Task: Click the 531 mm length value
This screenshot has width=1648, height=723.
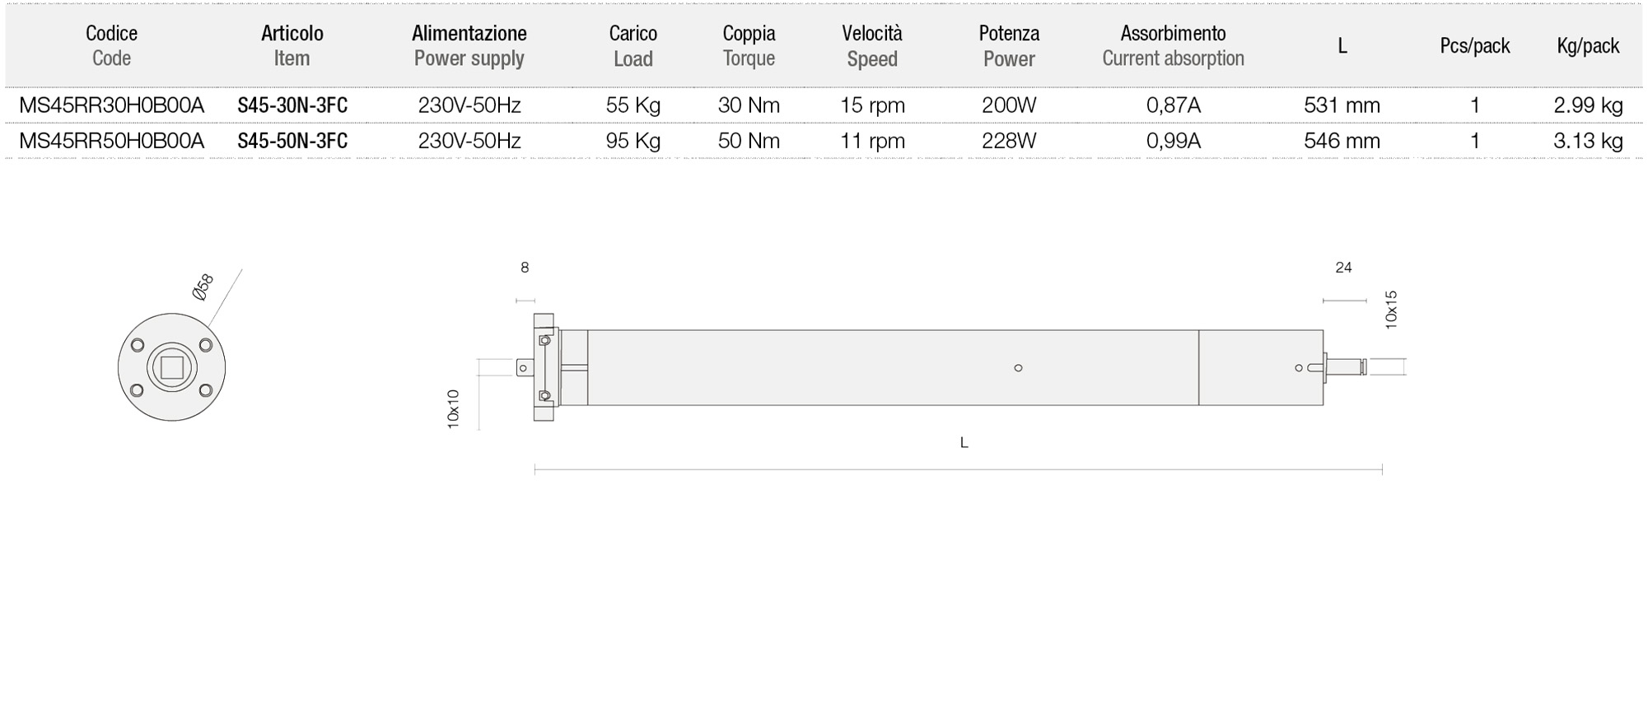Action: [1342, 105]
